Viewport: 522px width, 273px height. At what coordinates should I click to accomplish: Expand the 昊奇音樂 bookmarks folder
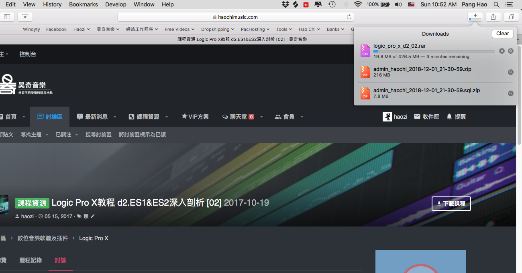point(108,29)
